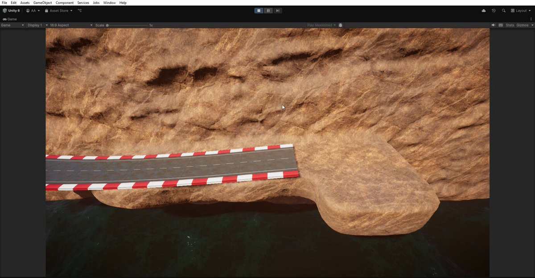Viewport: 535px width, 278px height.
Task: Open the Help menu
Action: tap(123, 3)
